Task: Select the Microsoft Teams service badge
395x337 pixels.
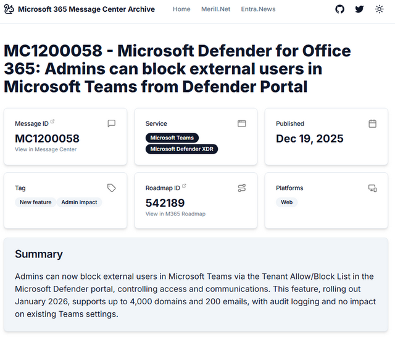Action: [172, 138]
